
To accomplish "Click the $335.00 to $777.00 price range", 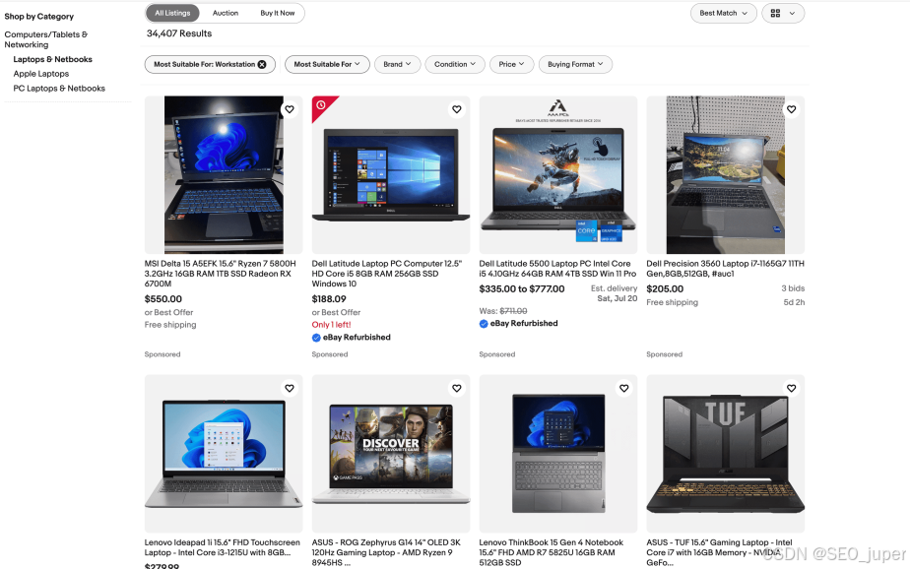I will (522, 289).
